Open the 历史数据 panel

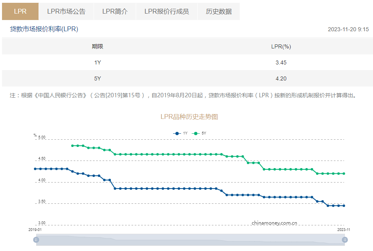(x=218, y=11)
